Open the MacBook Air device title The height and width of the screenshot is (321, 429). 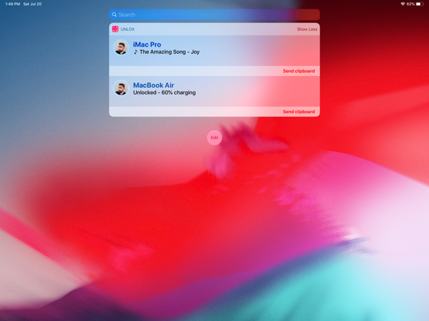[x=153, y=85]
